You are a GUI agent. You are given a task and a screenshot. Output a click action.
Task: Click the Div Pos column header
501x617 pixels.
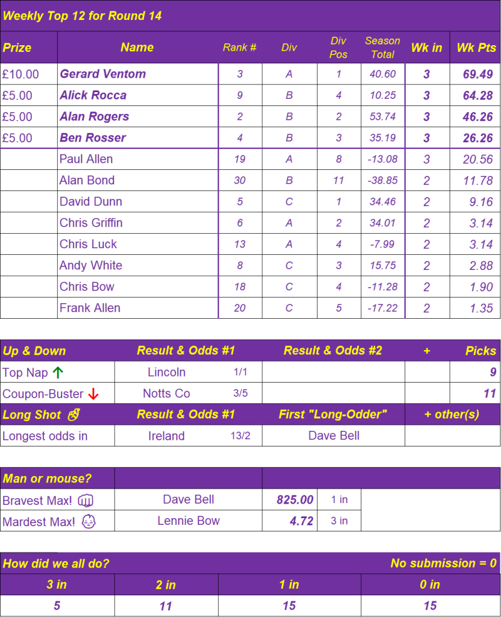338,48
